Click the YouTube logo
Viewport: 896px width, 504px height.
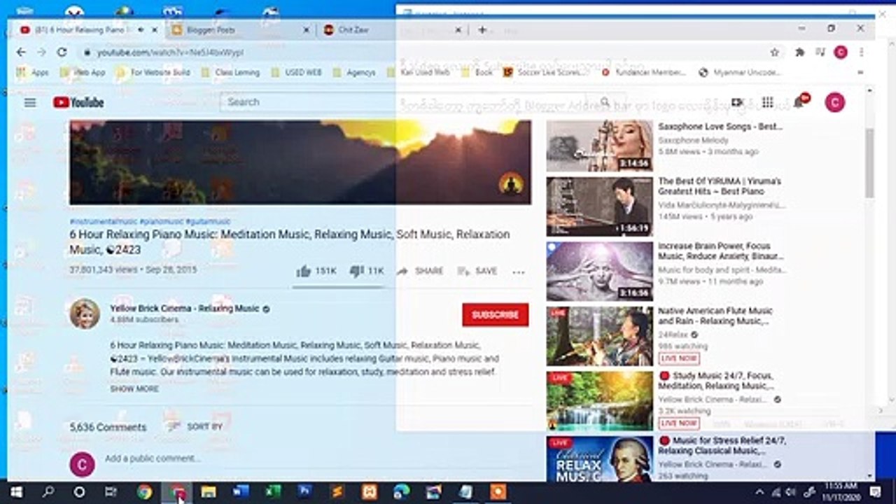tap(78, 102)
